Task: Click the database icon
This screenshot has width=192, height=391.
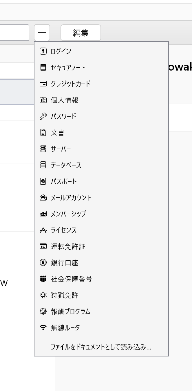Action: (x=43, y=165)
